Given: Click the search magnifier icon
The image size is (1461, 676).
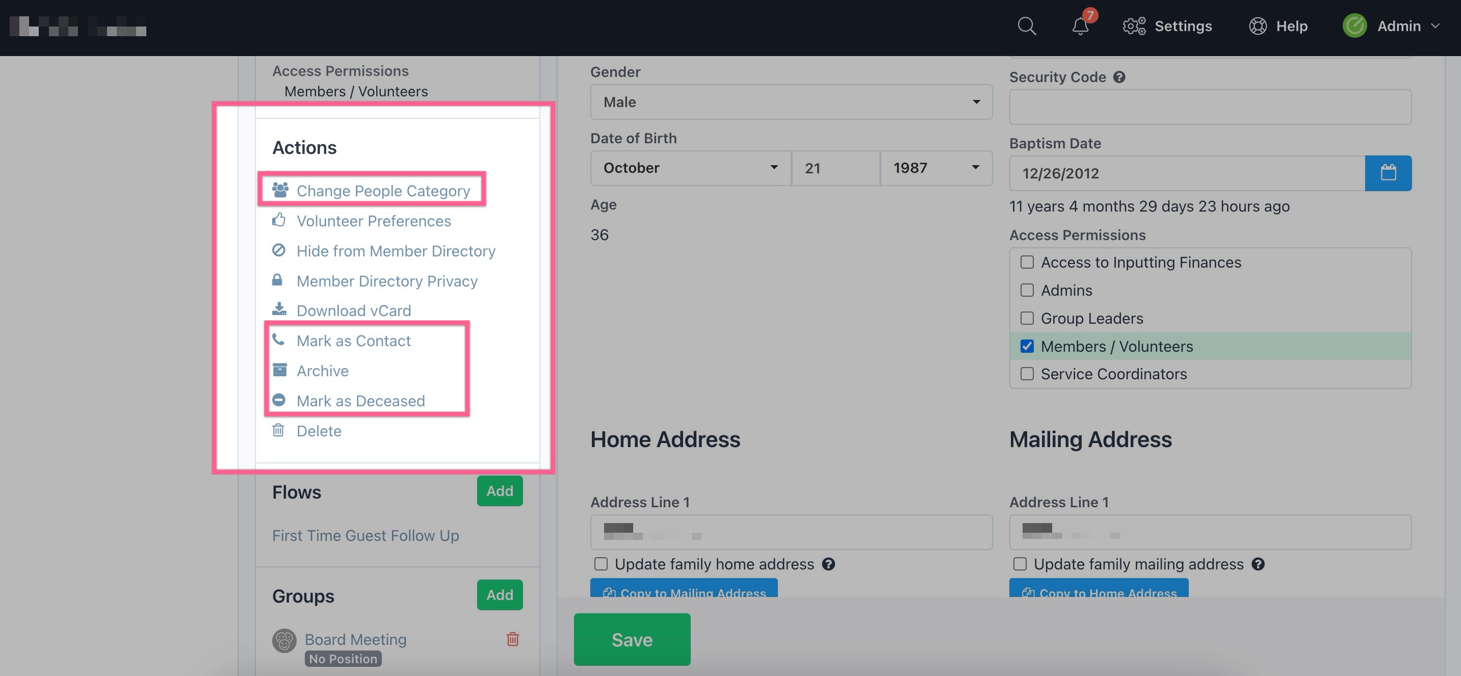Looking at the screenshot, I should click(1026, 26).
